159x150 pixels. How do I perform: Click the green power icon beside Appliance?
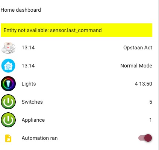point(8,120)
